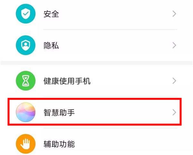Tap the 隐私 privacy shield person icon
This screenshot has width=193, height=155.
pos(26,45)
